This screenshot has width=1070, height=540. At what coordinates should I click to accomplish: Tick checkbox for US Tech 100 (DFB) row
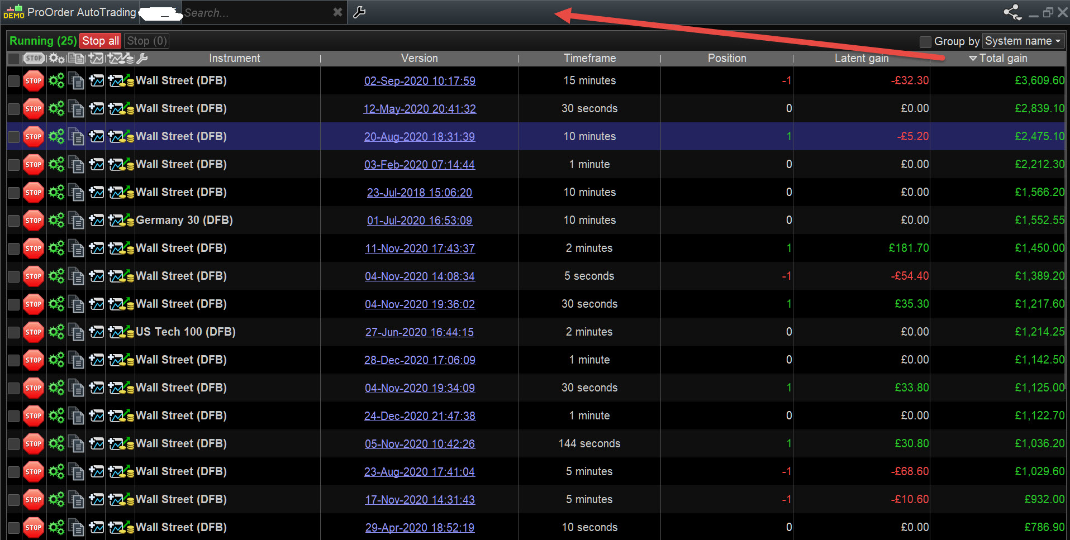click(x=13, y=332)
